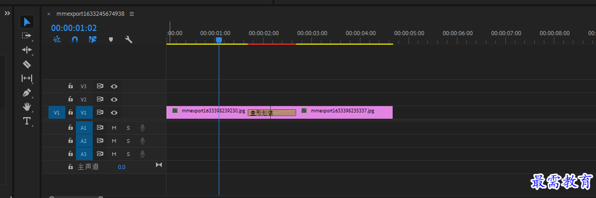Toggle lock on track A2
Screen dimensions: 596x198
point(70,141)
